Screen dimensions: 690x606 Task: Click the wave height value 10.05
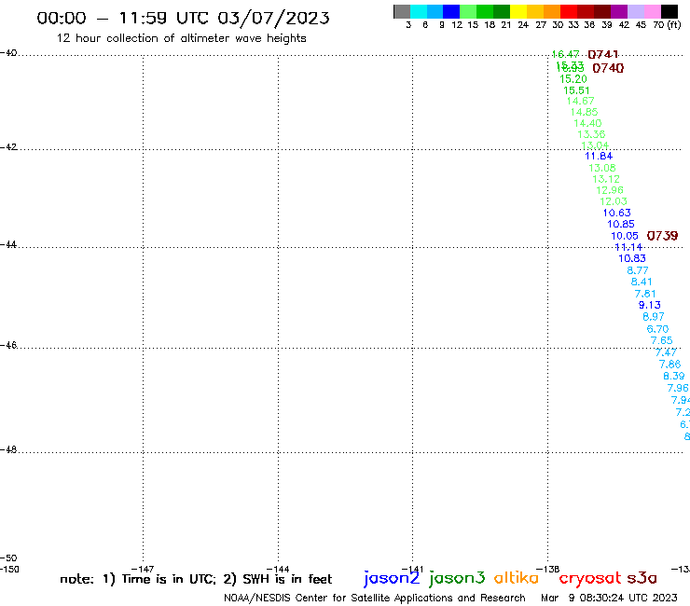pos(625,236)
